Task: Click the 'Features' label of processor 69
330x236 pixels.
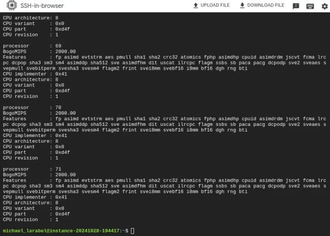Action: (x=15, y=57)
